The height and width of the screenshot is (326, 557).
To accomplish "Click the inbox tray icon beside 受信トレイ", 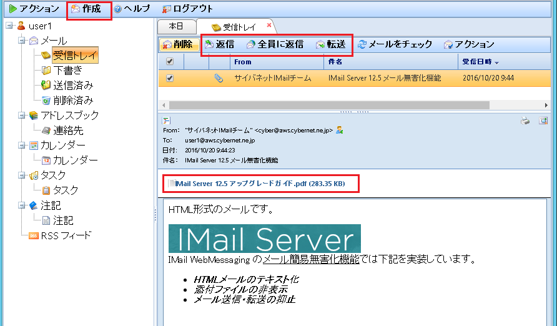I will tap(46, 56).
